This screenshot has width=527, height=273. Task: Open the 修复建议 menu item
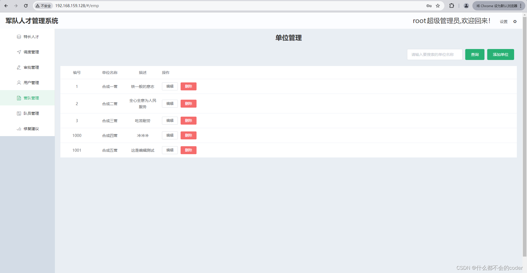point(27,129)
